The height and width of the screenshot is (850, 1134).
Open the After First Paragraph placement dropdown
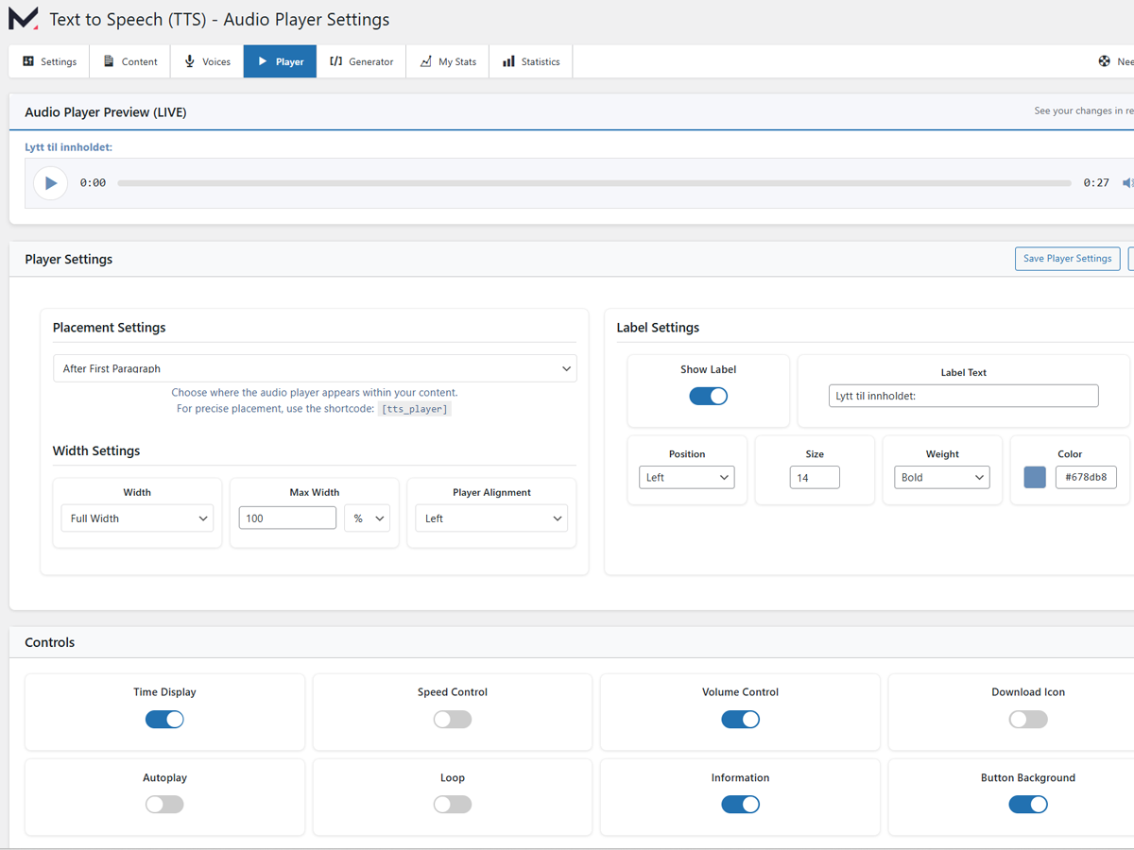[315, 368]
